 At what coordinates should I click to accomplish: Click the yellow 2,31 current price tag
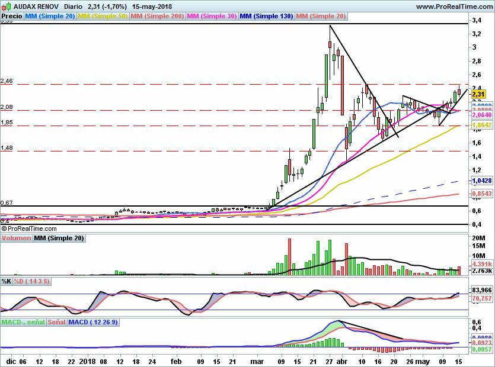[478, 94]
